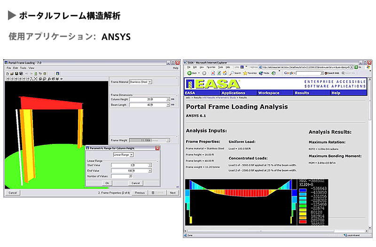Image resolution: width=376 pixels, height=247 pixels.
Task: Click the Redo arrow in Portal Frame toolbar
Action: click(31, 74)
